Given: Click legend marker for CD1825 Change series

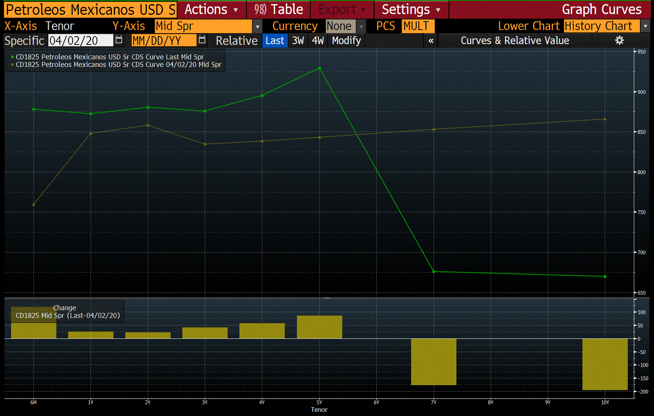Looking at the screenshot, I should (x=12, y=316).
